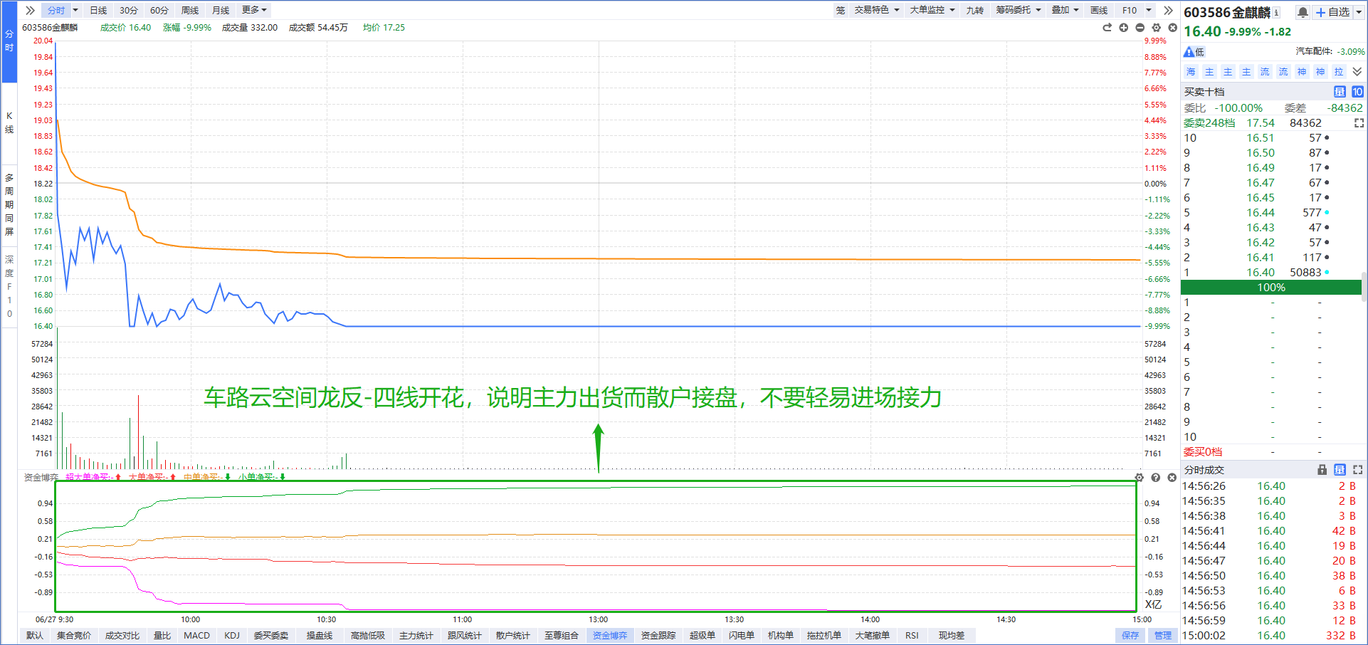This screenshot has width=1368, height=645.
Task: Expand the 更多 period dropdown
Action: tap(254, 10)
